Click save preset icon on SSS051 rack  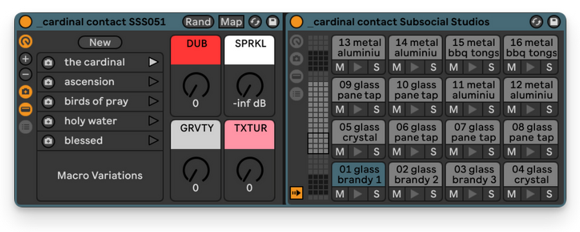tap(273, 22)
